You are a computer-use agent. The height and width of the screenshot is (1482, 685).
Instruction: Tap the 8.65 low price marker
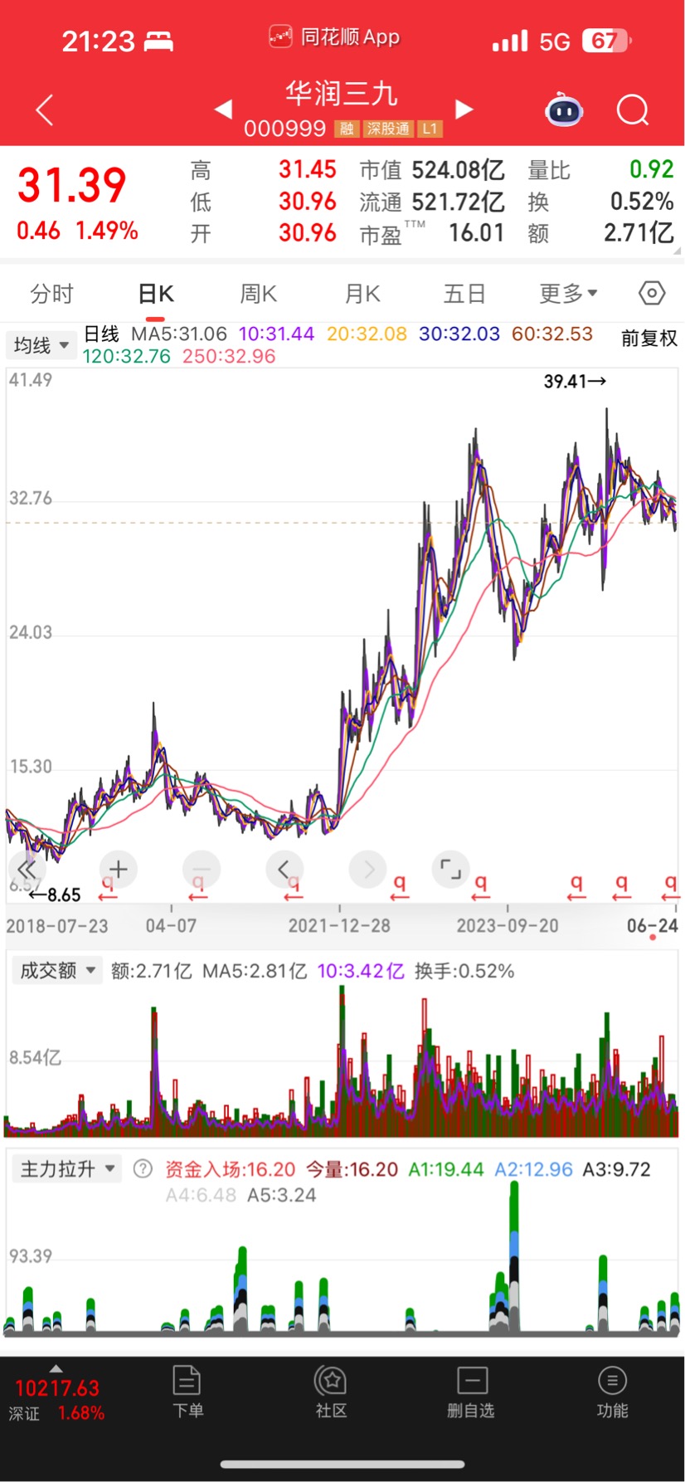click(x=55, y=895)
